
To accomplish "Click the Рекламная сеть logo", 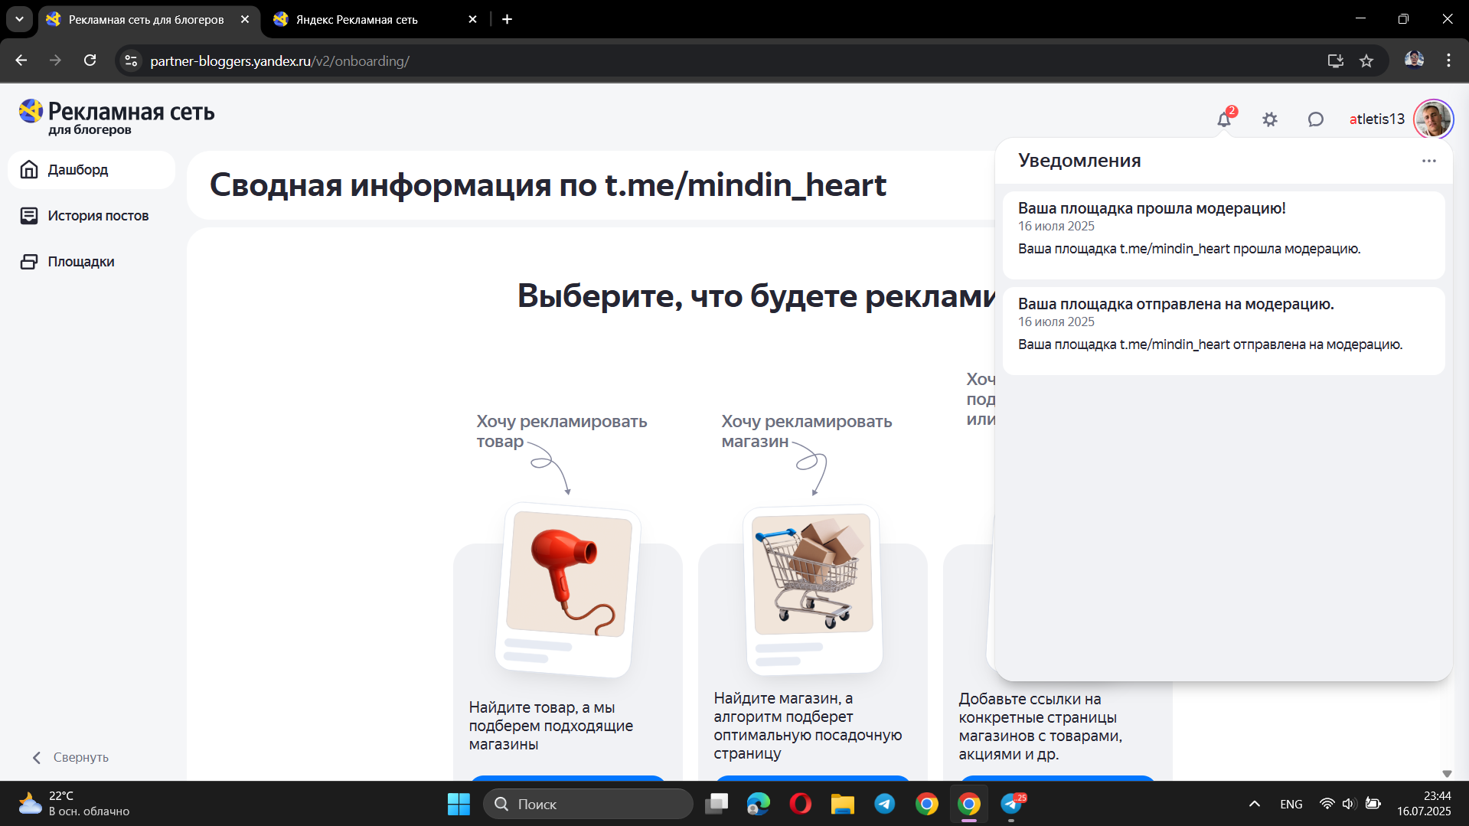I will click(x=116, y=117).
